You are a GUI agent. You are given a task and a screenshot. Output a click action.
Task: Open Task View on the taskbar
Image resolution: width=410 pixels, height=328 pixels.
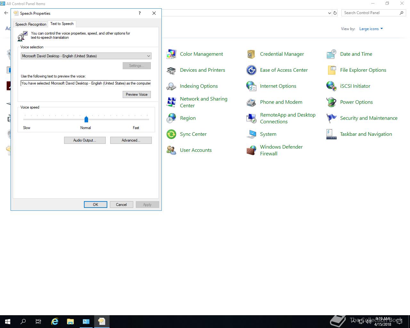coord(38,322)
